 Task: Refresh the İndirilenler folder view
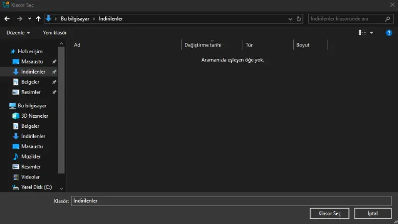point(299,19)
